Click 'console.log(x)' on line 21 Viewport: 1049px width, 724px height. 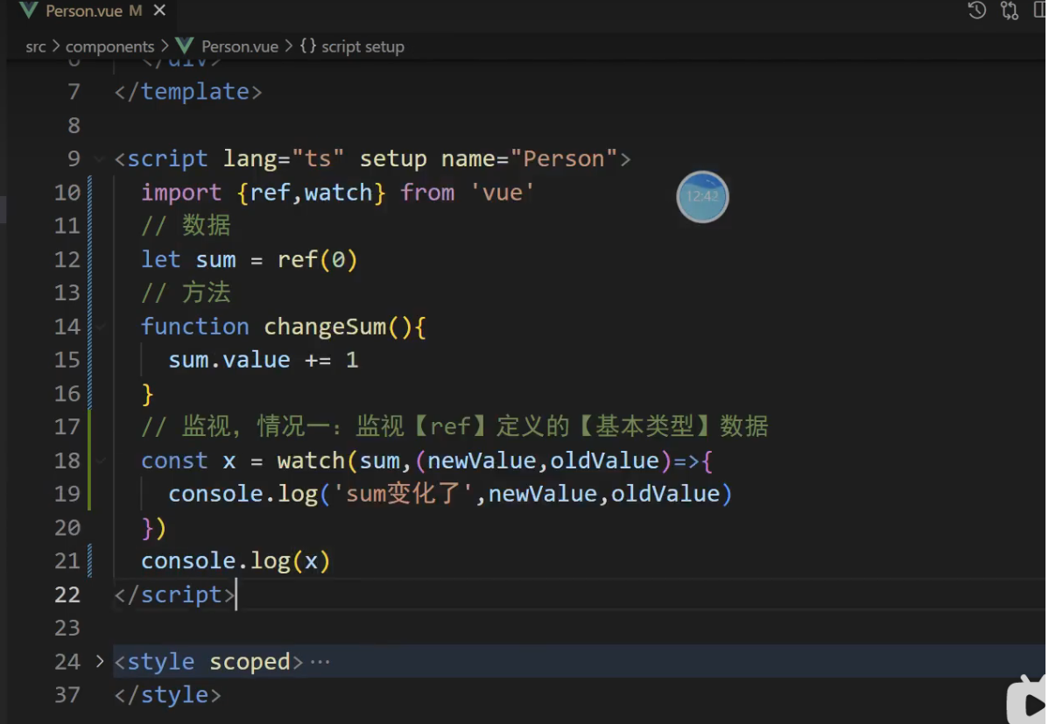click(236, 561)
